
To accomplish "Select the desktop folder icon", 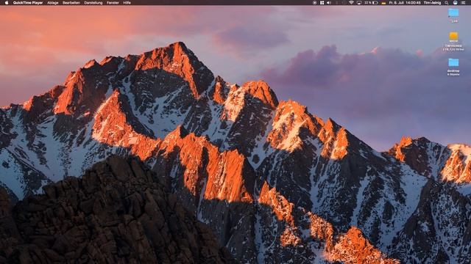I will pos(453,62).
